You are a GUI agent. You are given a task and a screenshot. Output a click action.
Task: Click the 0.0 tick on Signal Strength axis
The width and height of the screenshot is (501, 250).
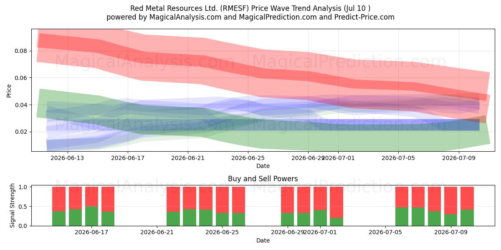[x=23, y=226]
